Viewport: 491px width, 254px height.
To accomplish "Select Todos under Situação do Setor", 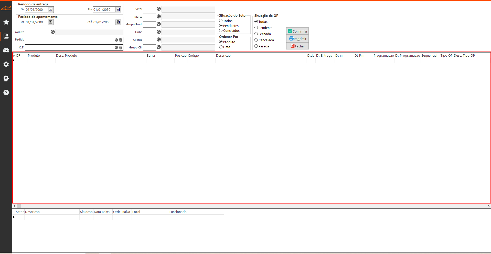I will tap(221, 21).
